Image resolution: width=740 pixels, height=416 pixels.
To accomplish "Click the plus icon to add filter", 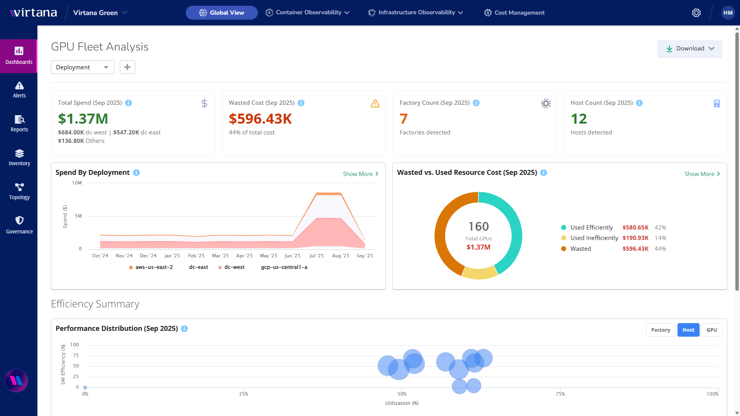I will [x=127, y=67].
